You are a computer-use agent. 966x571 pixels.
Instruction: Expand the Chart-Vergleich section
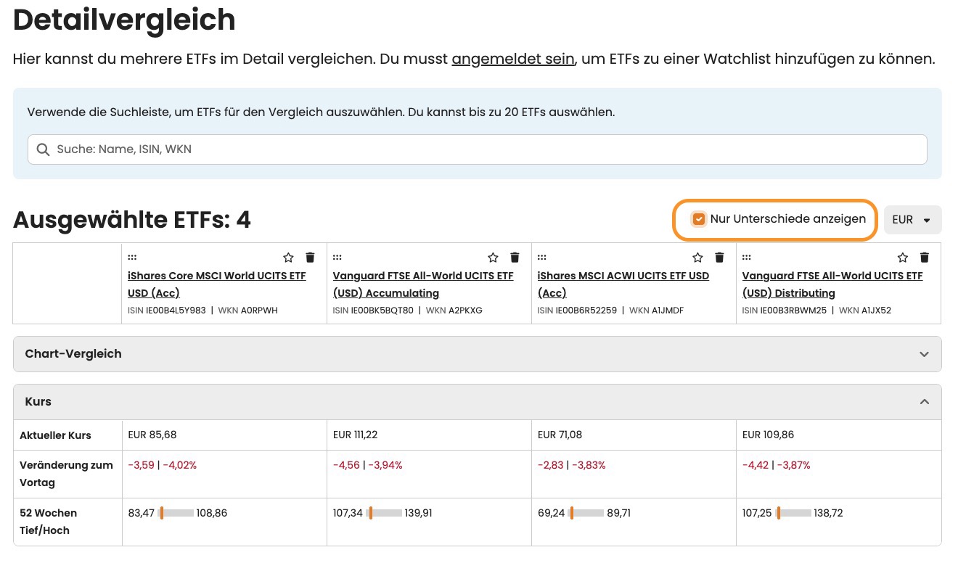click(923, 354)
